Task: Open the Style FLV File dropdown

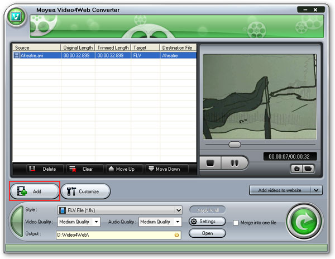Action: tap(119, 210)
